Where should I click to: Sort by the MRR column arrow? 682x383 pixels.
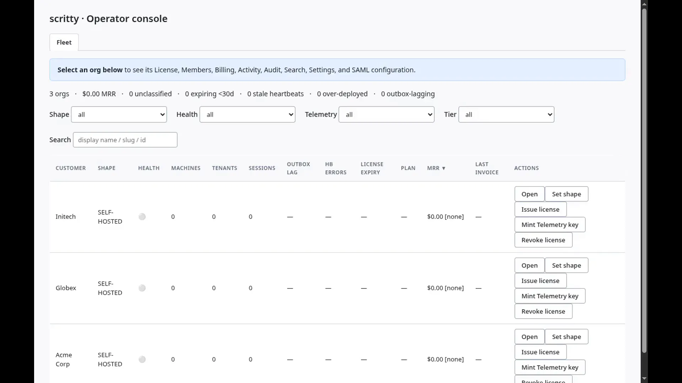[443, 168]
